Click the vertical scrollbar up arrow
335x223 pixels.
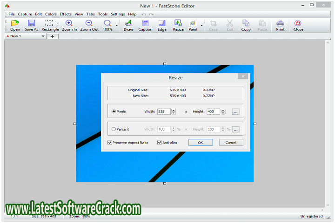[x=328, y=43]
